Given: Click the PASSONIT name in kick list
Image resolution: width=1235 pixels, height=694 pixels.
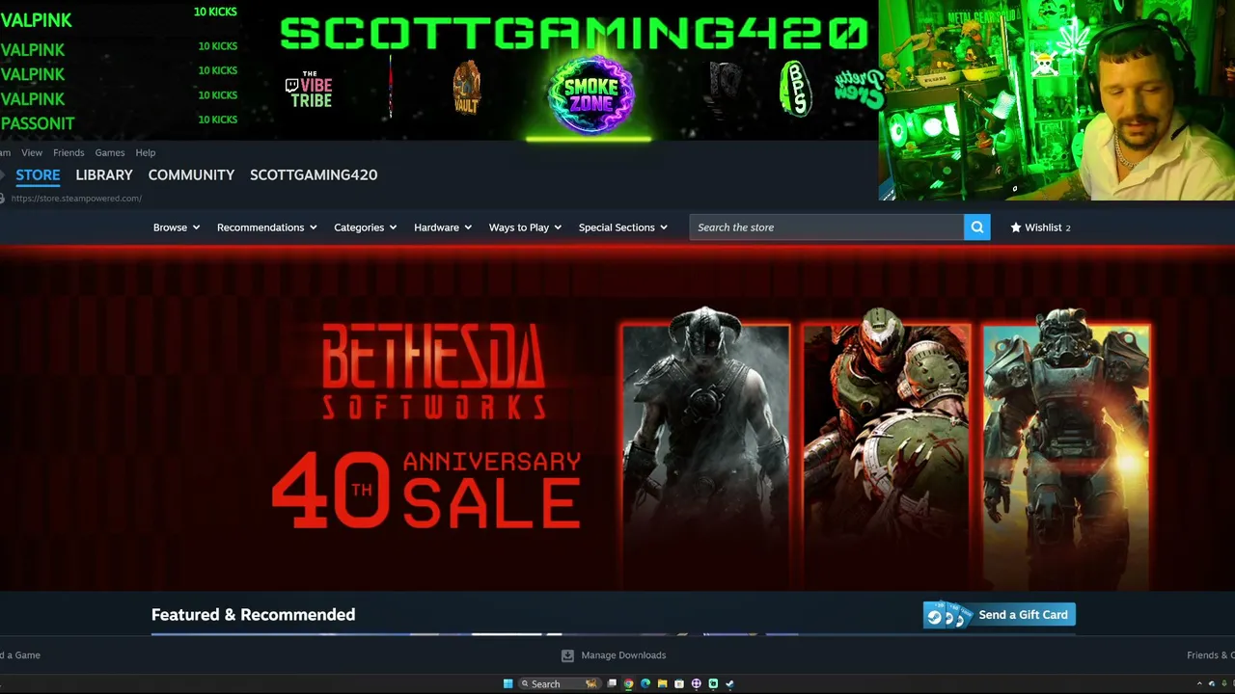Looking at the screenshot, I should click(38, 123).
